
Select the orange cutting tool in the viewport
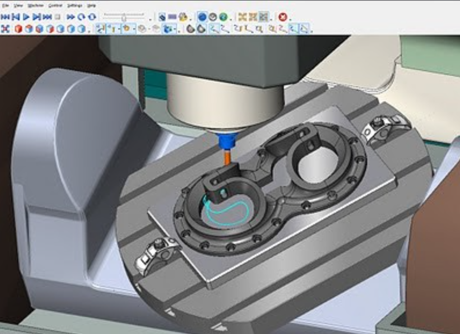227,157
